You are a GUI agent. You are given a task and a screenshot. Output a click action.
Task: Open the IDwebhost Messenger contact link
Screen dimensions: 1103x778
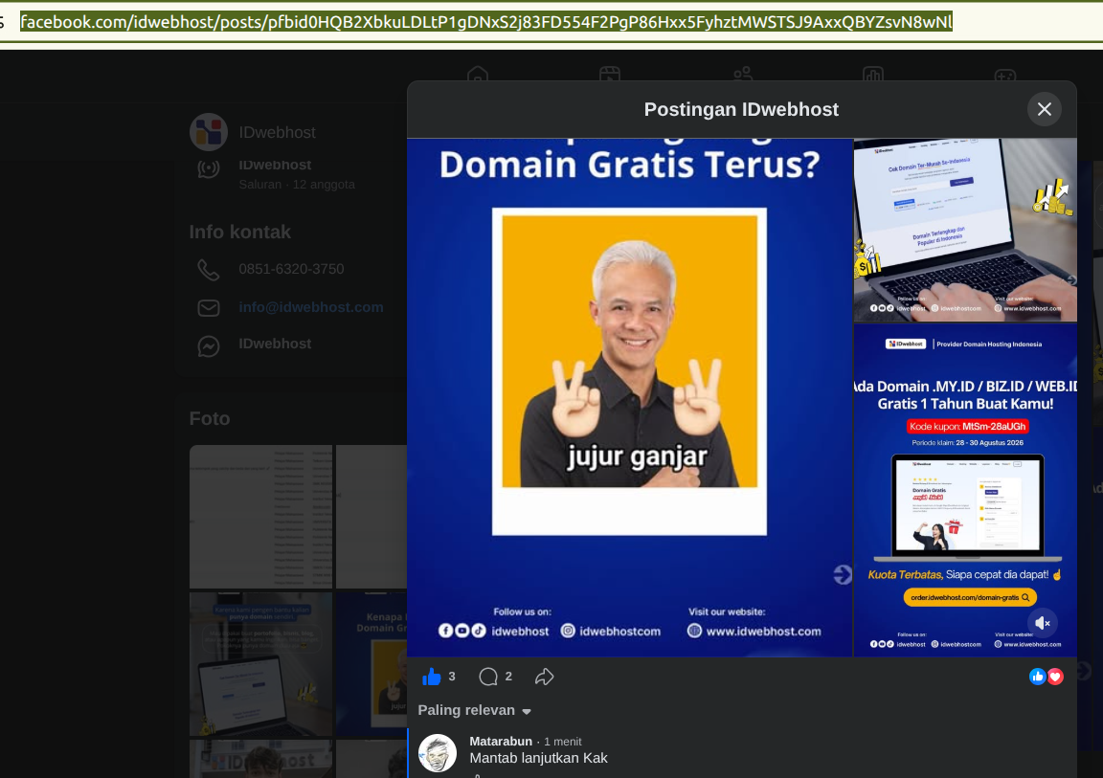275,344
